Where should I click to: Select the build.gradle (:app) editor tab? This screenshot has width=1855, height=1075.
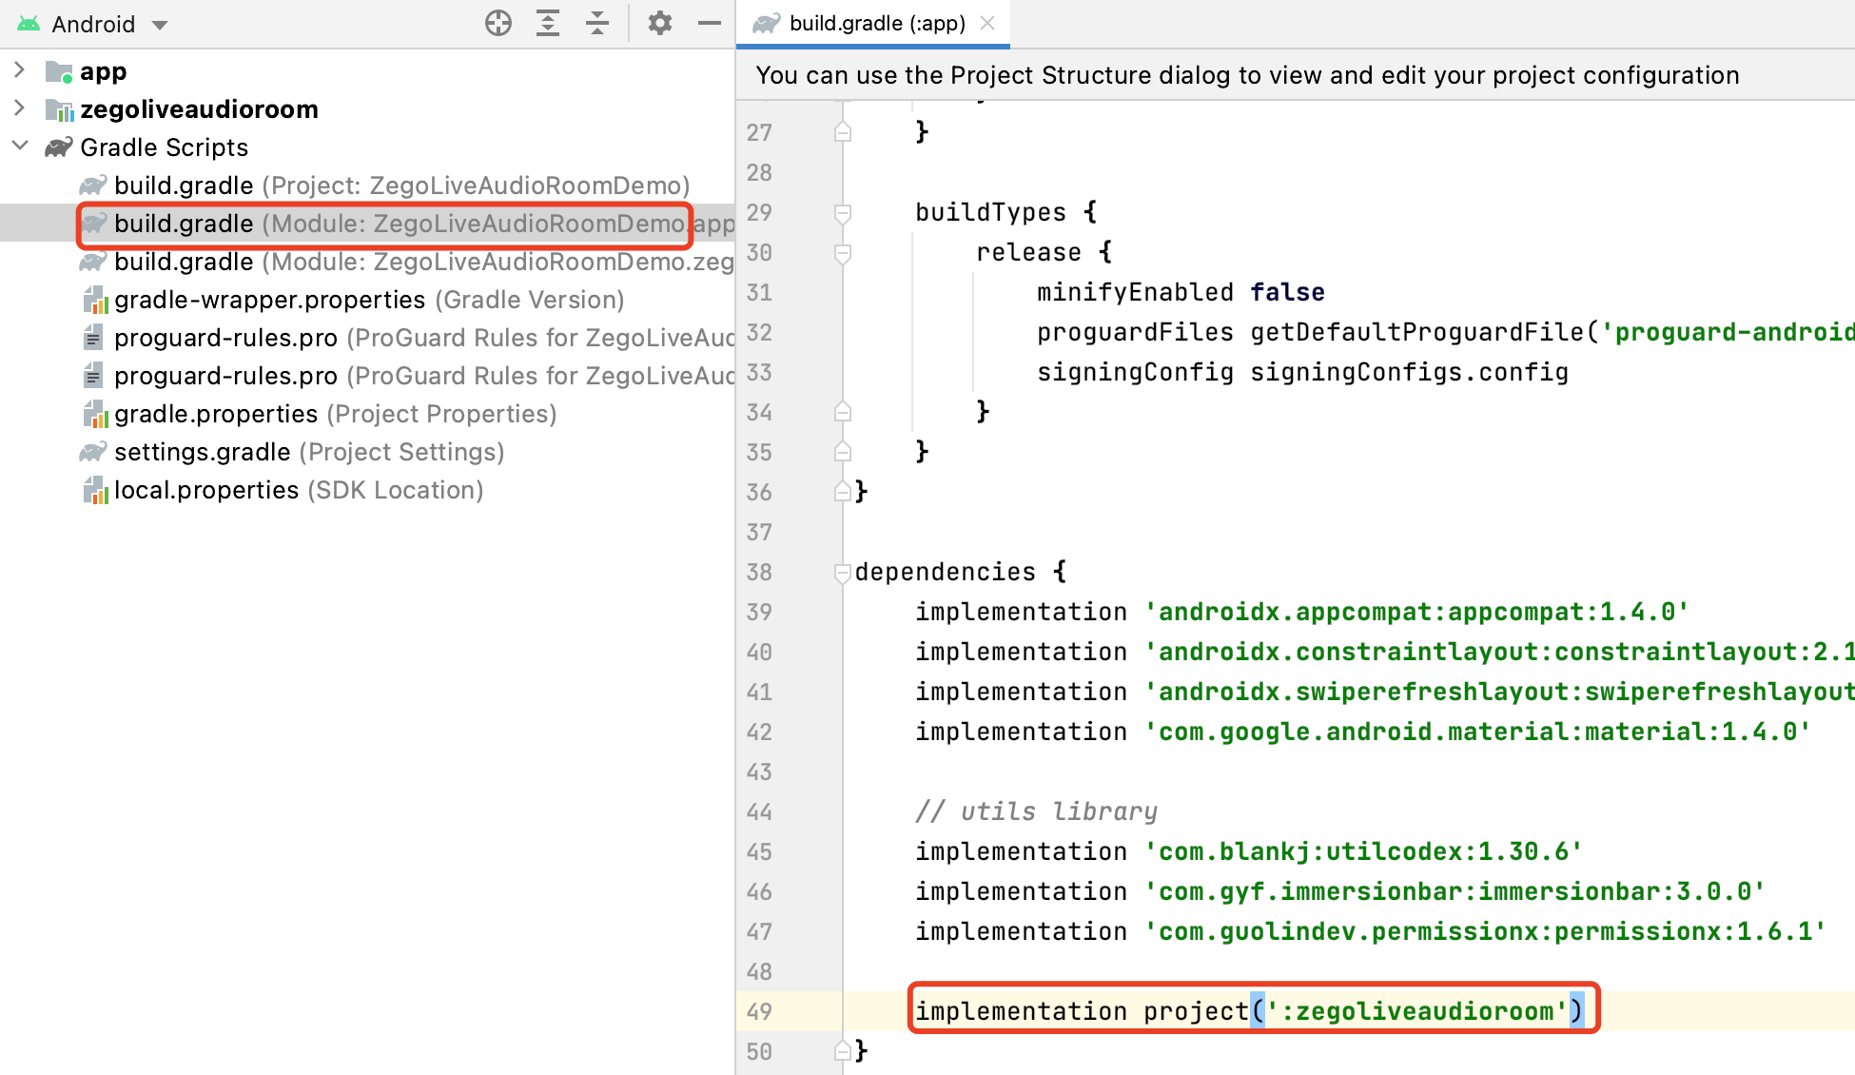click(876, 24)
